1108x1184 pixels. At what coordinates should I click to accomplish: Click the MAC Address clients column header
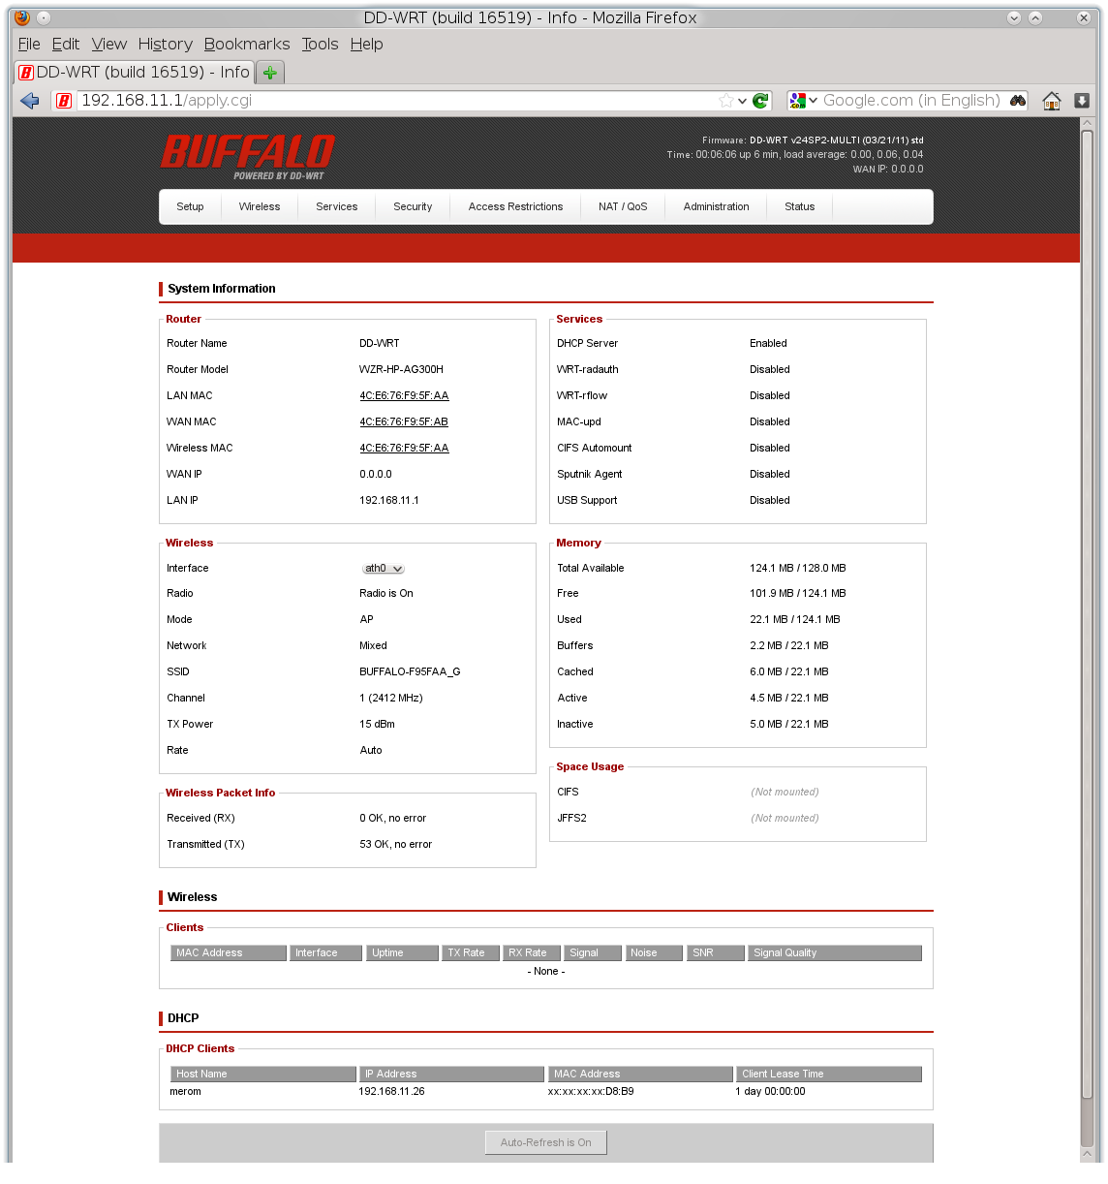pos(229,953)
